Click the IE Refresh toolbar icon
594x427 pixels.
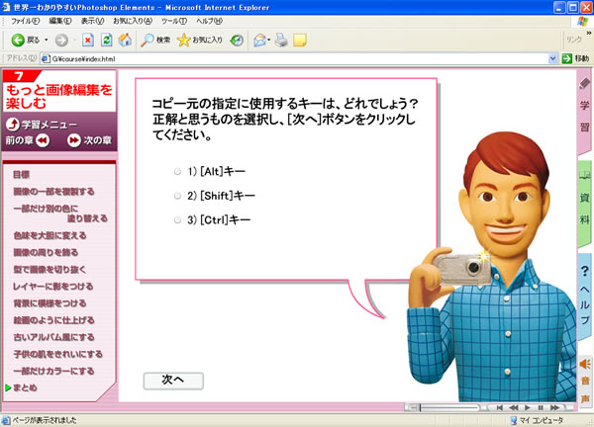[106, 41]
